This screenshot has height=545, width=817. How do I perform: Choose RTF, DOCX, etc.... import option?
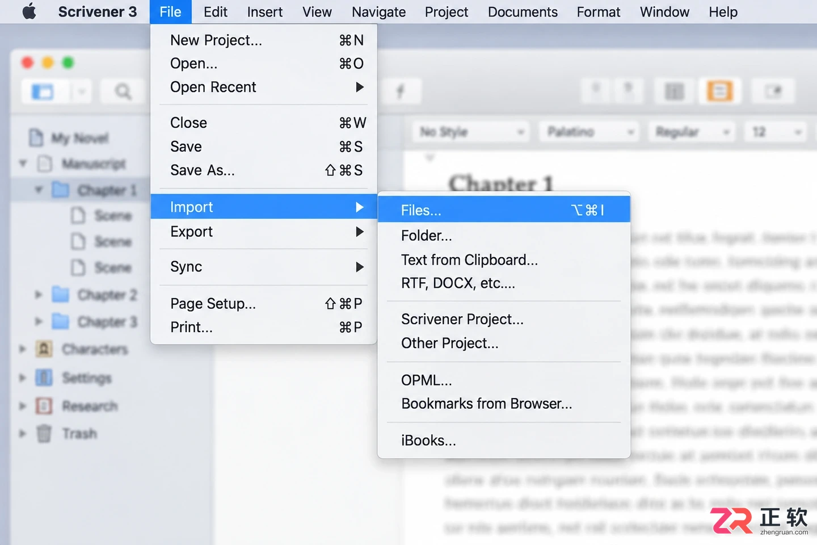tap(504, 283)
